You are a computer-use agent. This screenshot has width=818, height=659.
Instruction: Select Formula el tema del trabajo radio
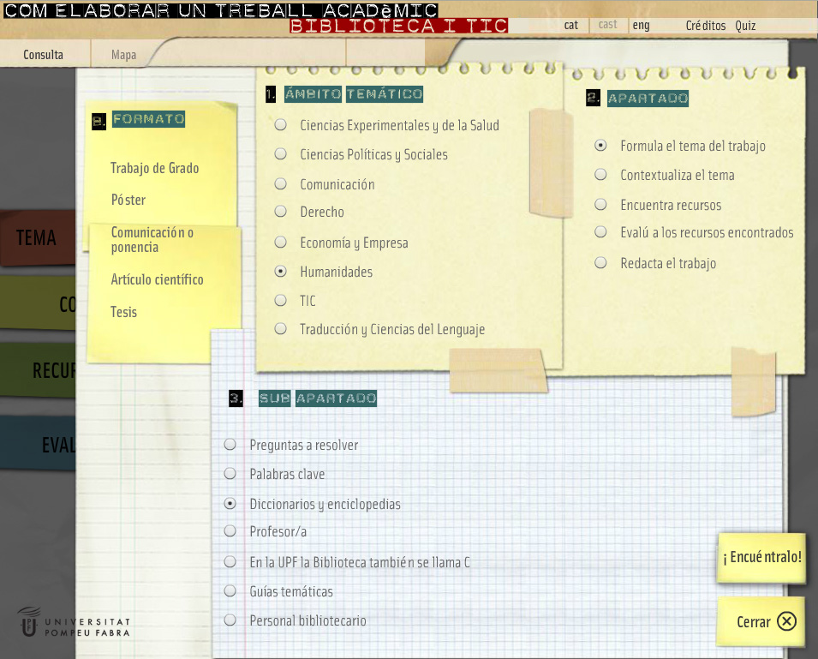coord(600,146)
